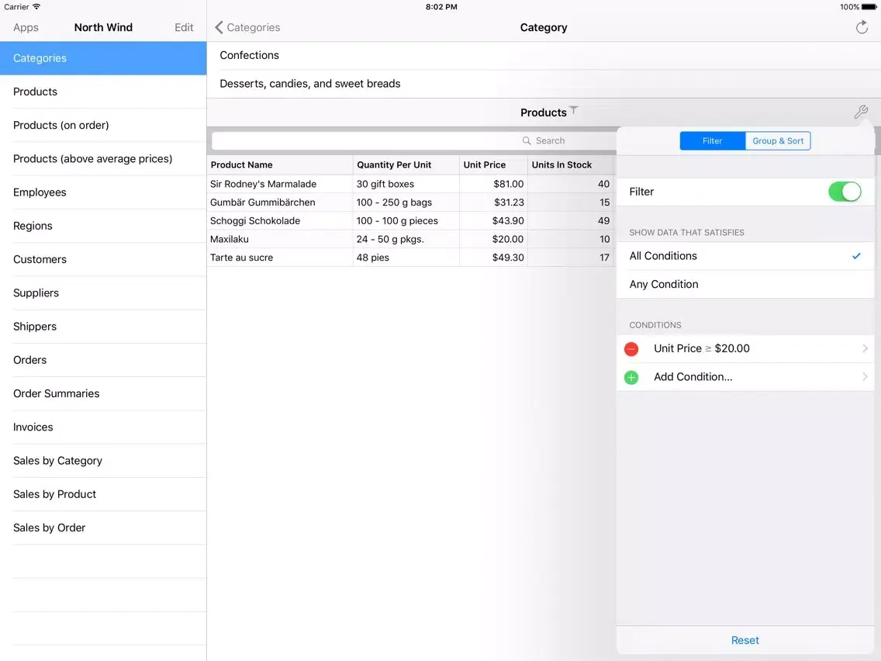The width and height of the screenshot is (881, 661).
Task: Switch to the Group & Sort tab
Action: tap(778, 140)
